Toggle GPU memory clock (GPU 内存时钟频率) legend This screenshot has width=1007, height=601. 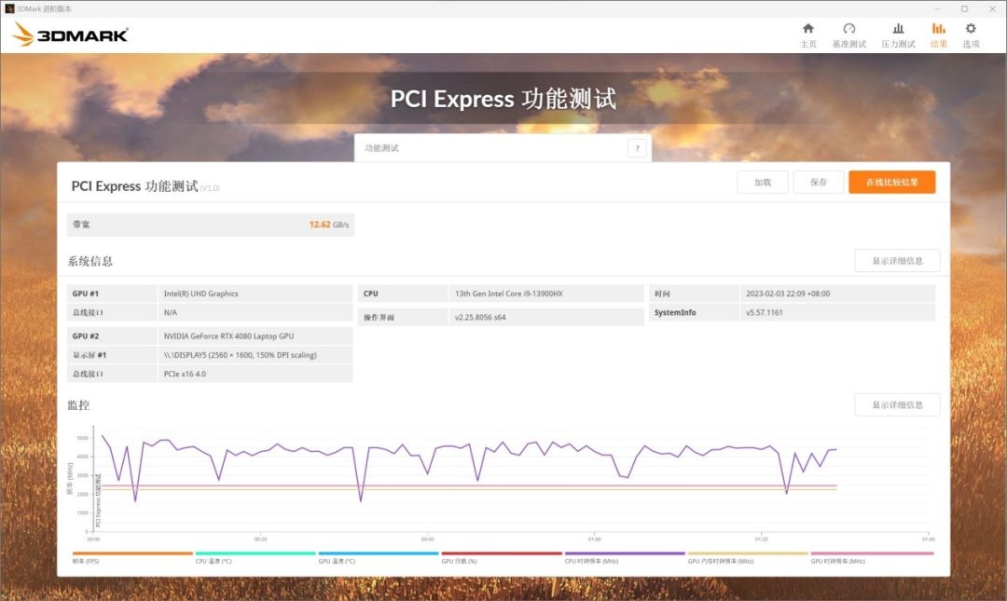(748, 557)
